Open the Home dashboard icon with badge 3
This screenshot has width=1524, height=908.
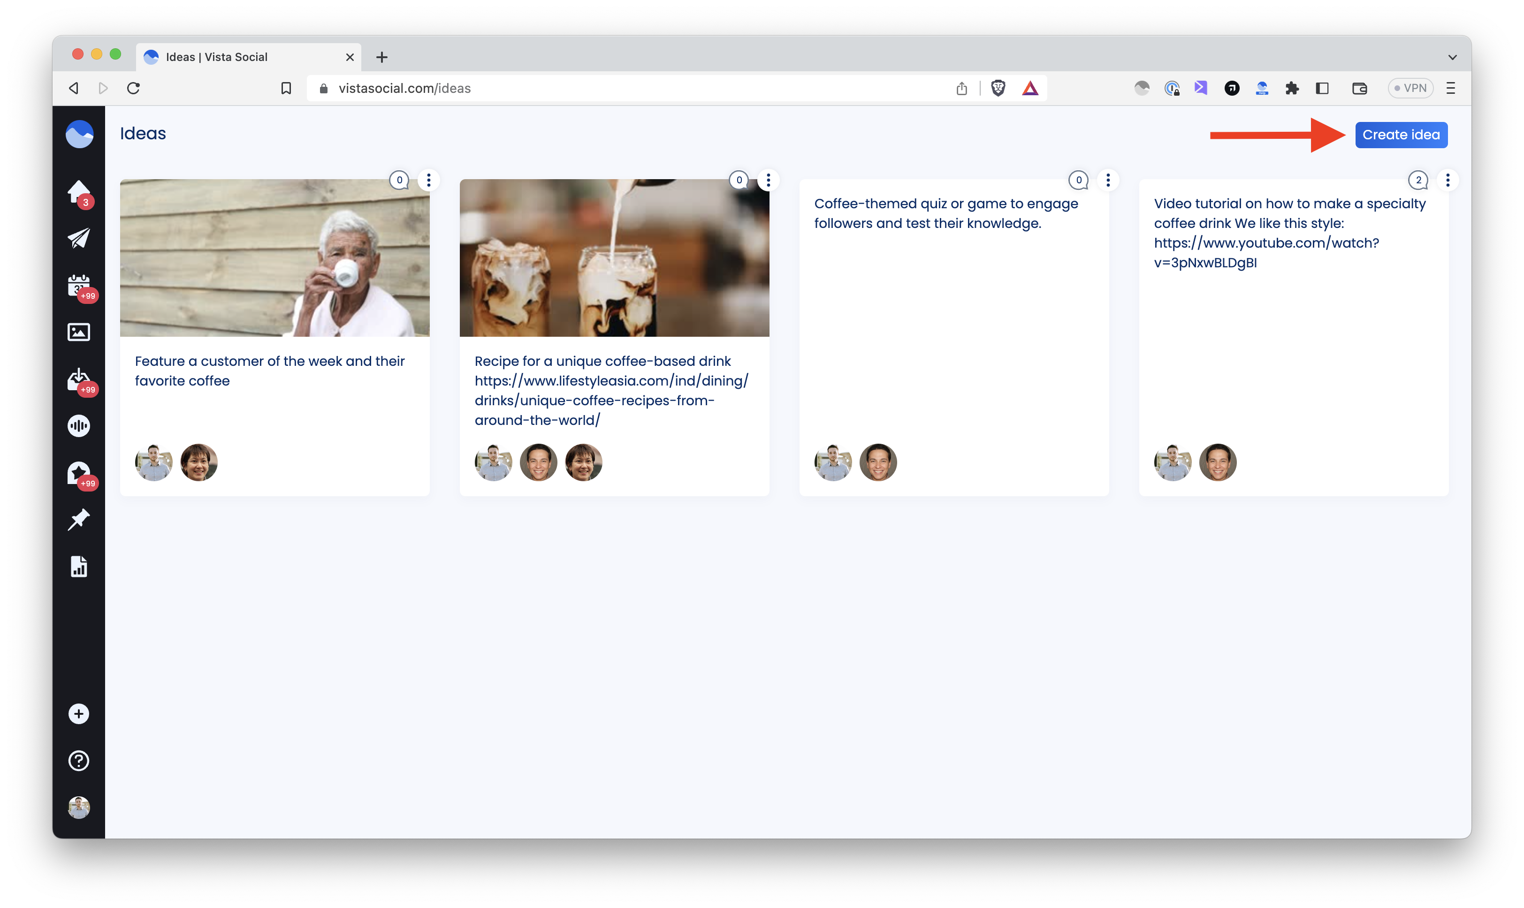(x=79, y=192)
